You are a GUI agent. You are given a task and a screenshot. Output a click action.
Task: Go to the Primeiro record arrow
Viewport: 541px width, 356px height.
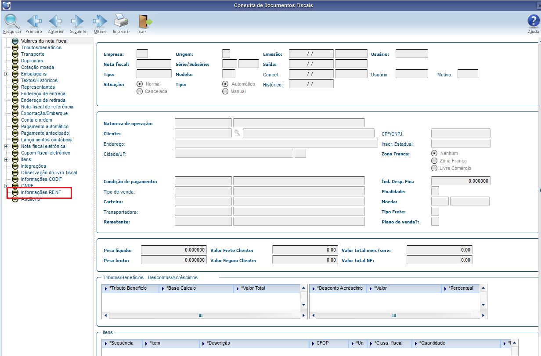pyautogui.click(x=34, y=21)
